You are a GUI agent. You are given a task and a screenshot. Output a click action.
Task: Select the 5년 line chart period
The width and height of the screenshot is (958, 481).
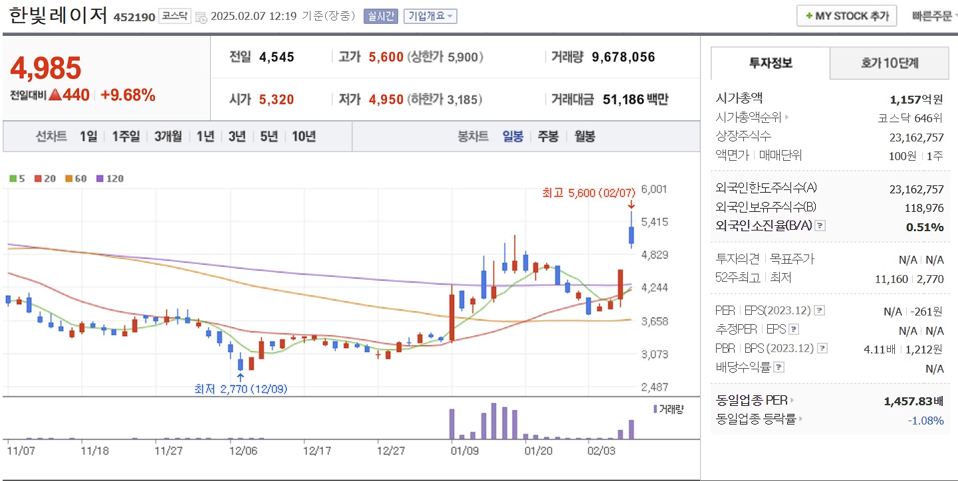tap(269, 136)
